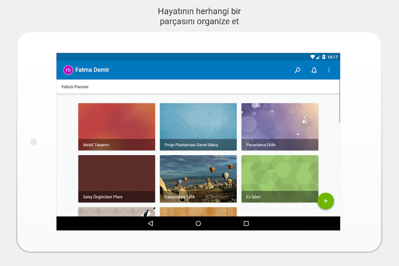
Task: Open the Satış Öngörüleri Planı board
Action: click(x=117, y=178)
